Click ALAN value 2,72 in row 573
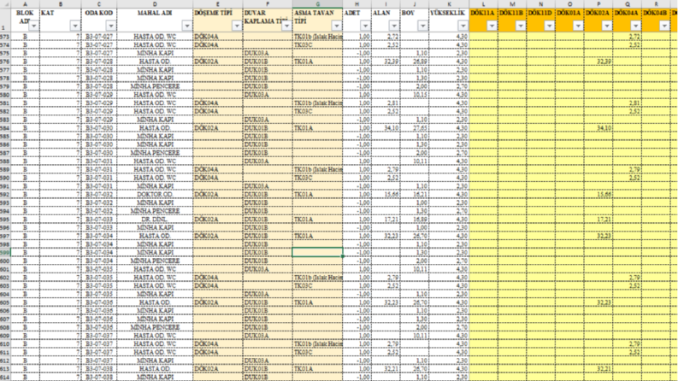The height and width of the screenshot is (381, 678). pyautogui.click(x=386, y=37)
